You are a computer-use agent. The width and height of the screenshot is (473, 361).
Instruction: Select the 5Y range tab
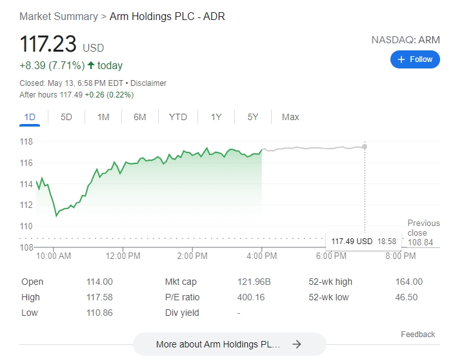tap(253, 117)
